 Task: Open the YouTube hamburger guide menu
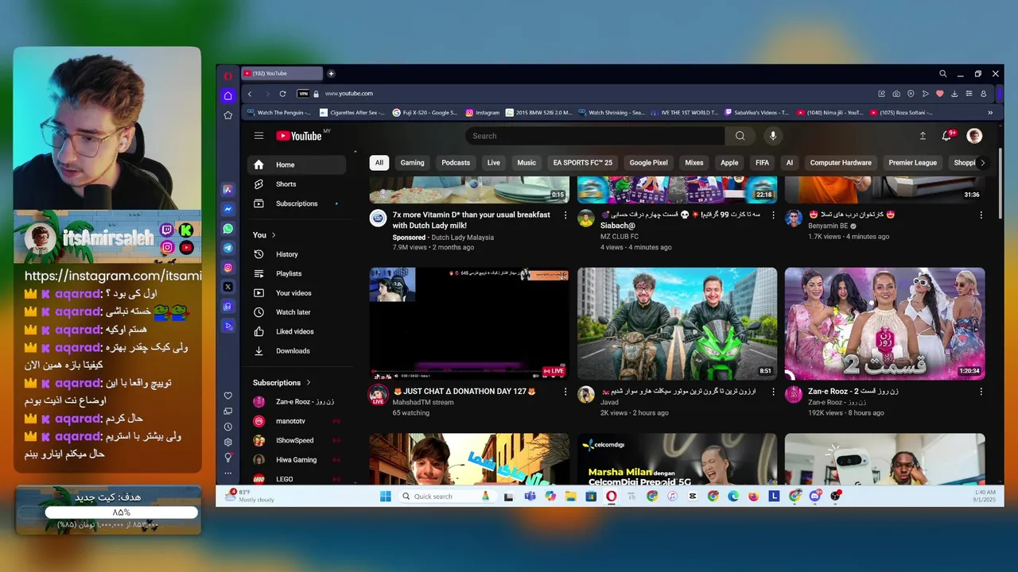coord(258,136)
